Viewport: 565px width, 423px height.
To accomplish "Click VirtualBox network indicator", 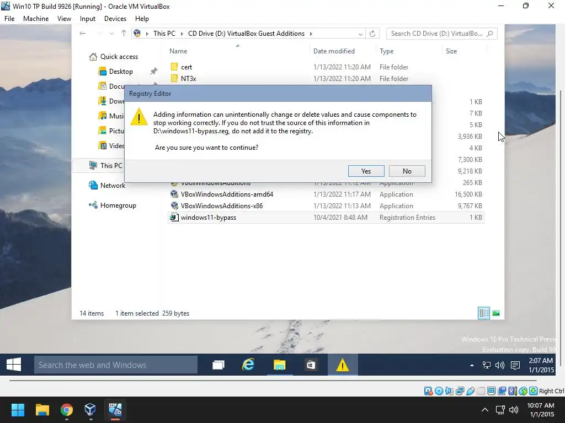I will click(x=460, y=391).
